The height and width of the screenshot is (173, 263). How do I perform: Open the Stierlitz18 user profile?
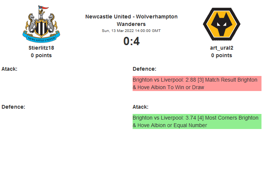tap(41, 48)
